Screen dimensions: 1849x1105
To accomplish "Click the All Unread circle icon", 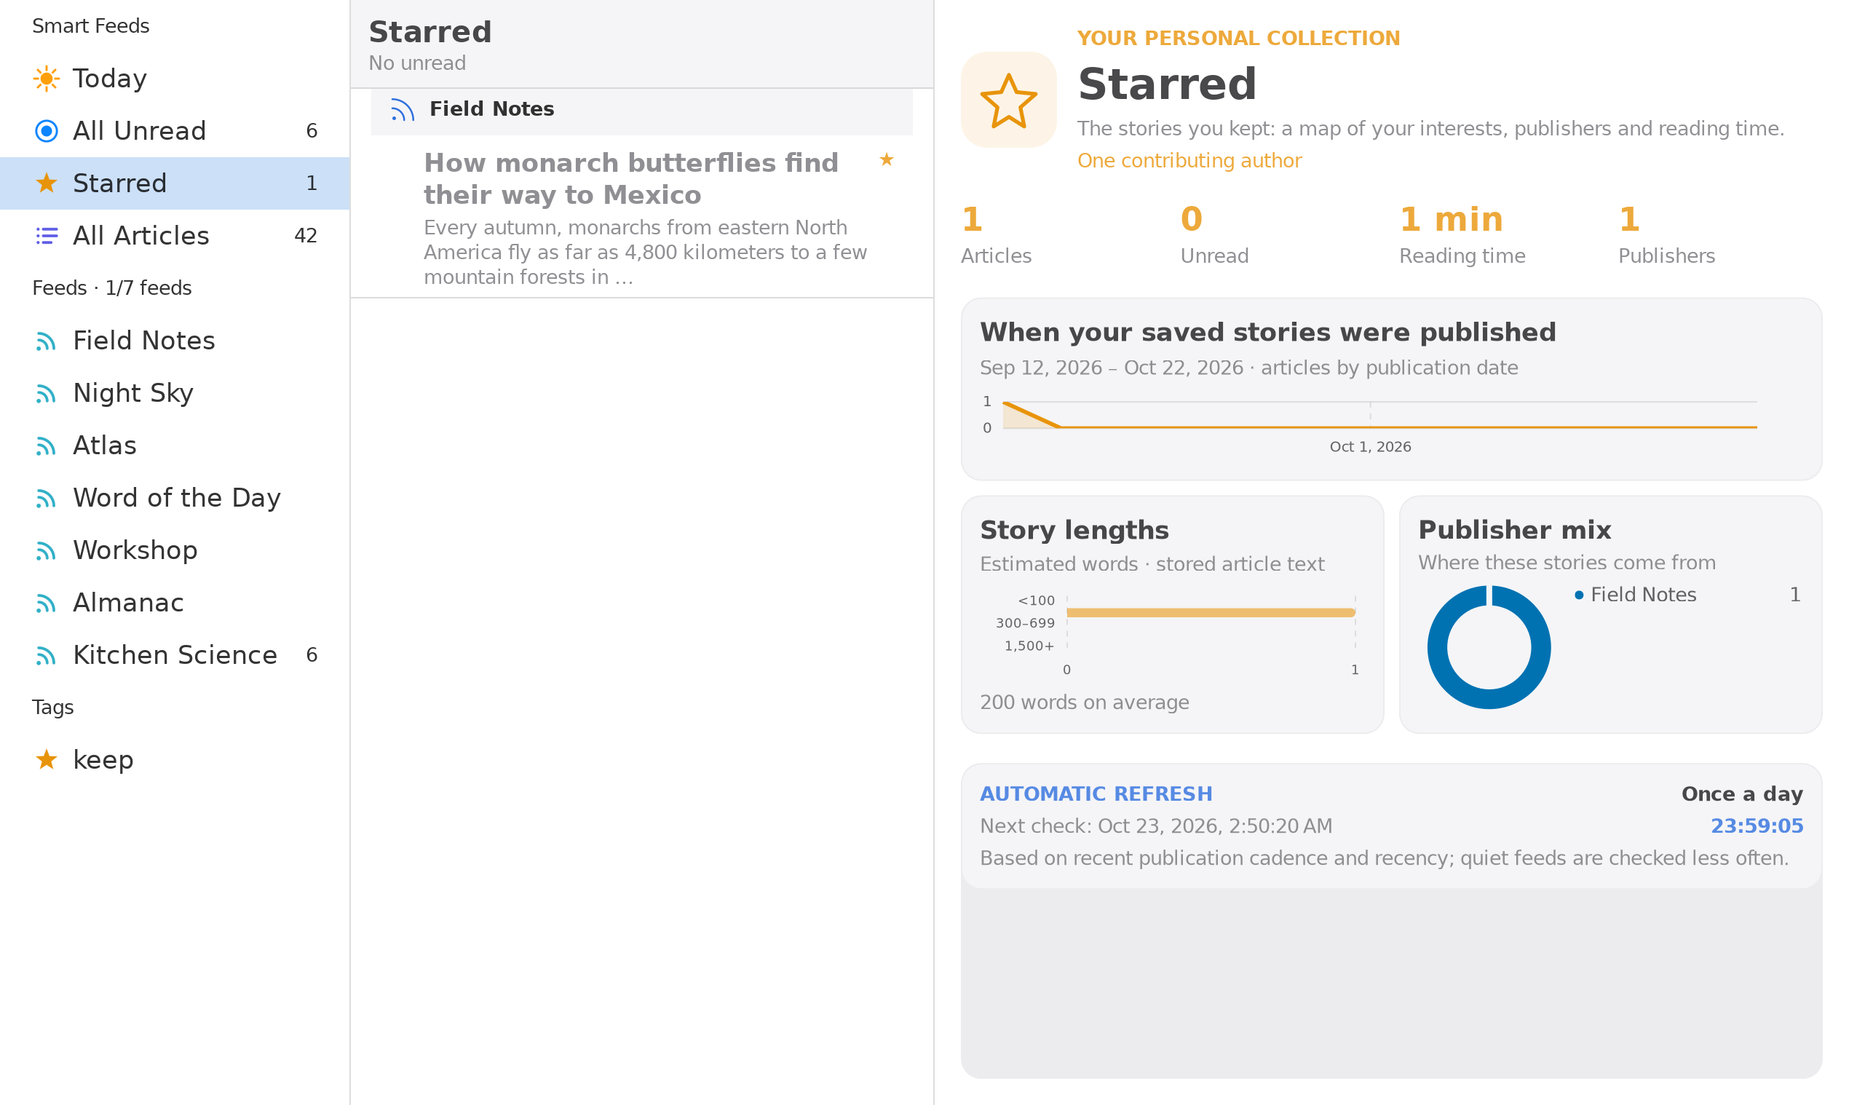I will coord(46,131).
